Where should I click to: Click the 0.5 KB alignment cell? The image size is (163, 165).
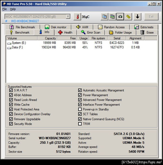click(135, 47)
